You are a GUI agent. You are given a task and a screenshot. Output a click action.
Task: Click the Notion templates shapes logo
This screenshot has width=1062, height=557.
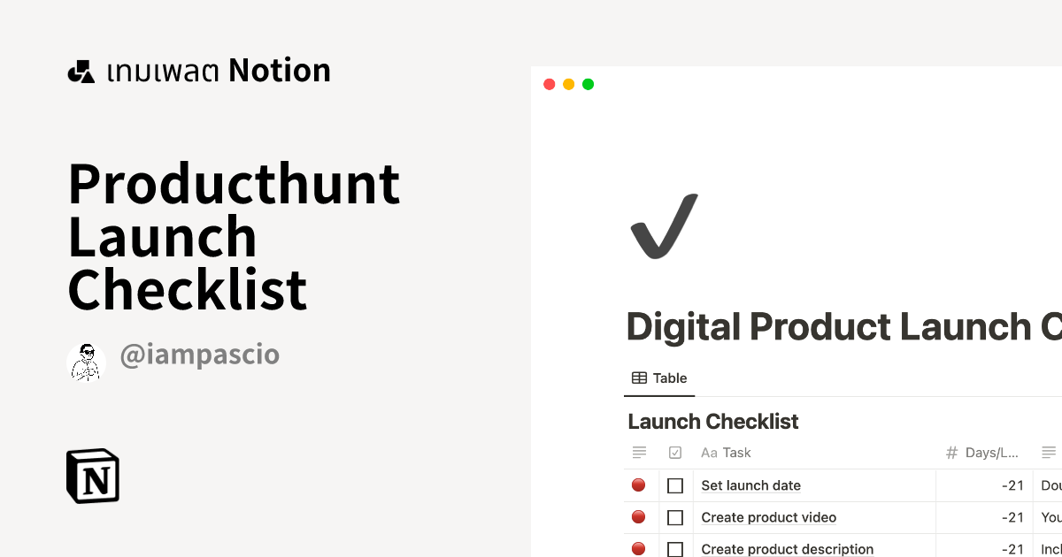click(x=81, y=72)
